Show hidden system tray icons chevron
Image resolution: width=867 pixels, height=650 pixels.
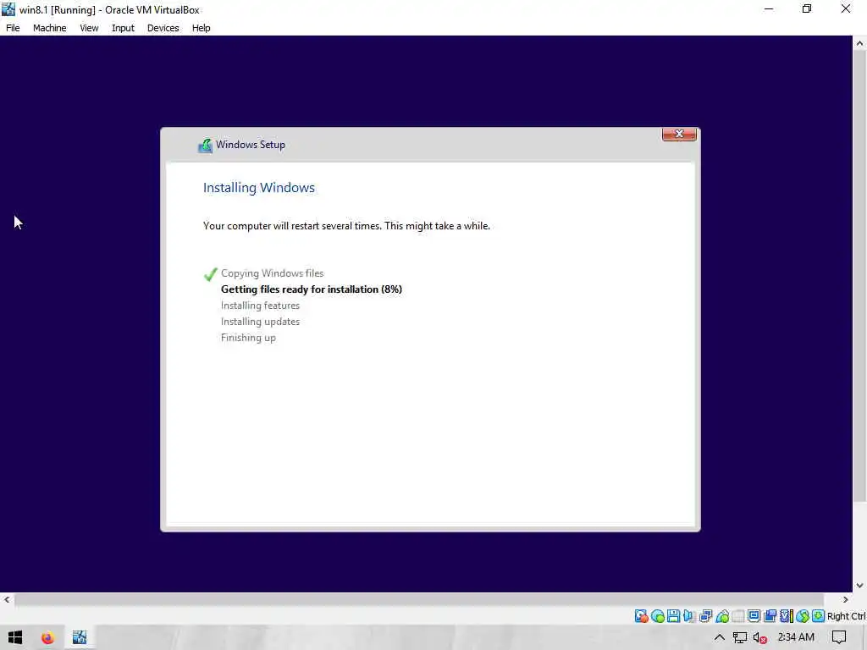pos(720,637)
